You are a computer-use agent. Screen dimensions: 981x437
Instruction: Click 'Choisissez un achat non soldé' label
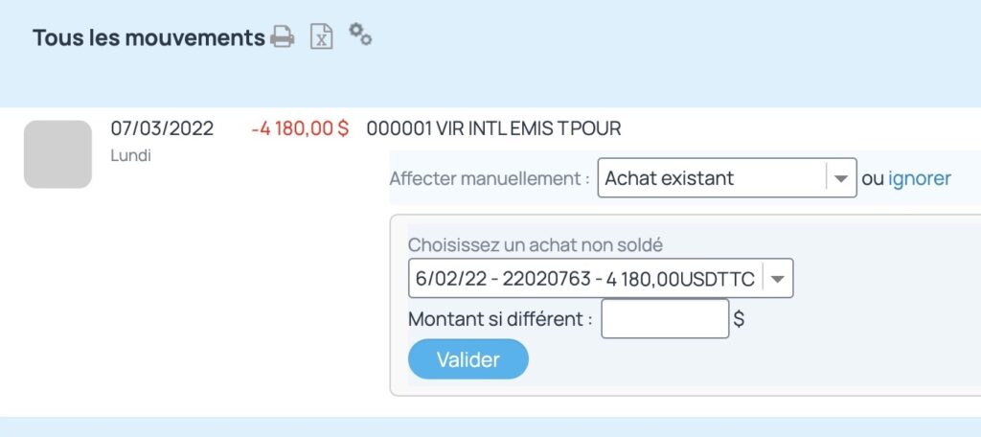coord(535,244)
